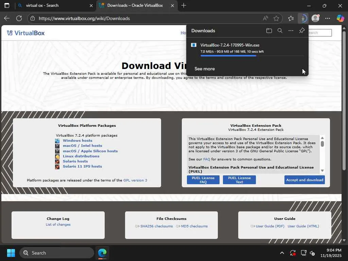
Task: Open the Solaris hosts link
Action: click(75, 161)
